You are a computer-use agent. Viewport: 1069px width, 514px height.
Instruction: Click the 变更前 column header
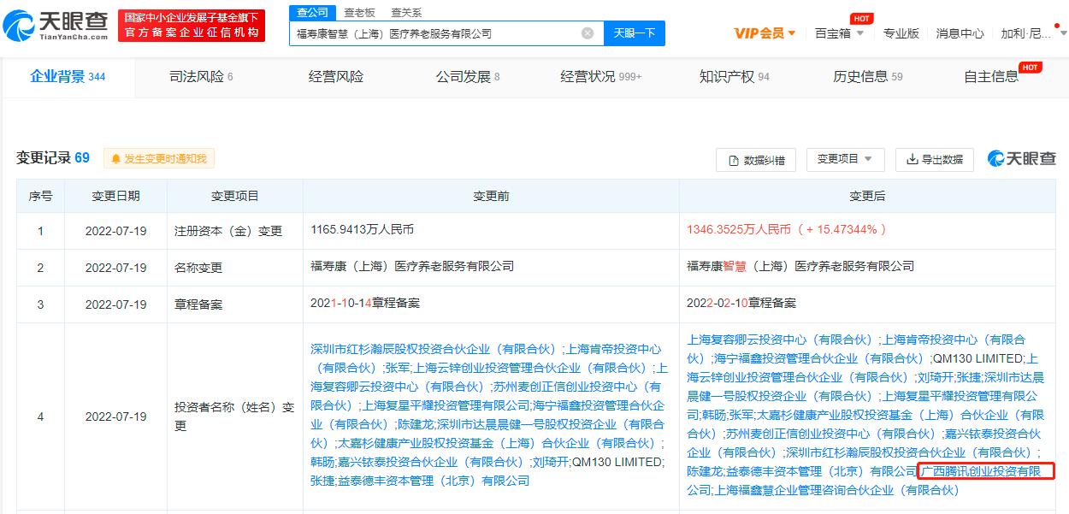point(491,197)
